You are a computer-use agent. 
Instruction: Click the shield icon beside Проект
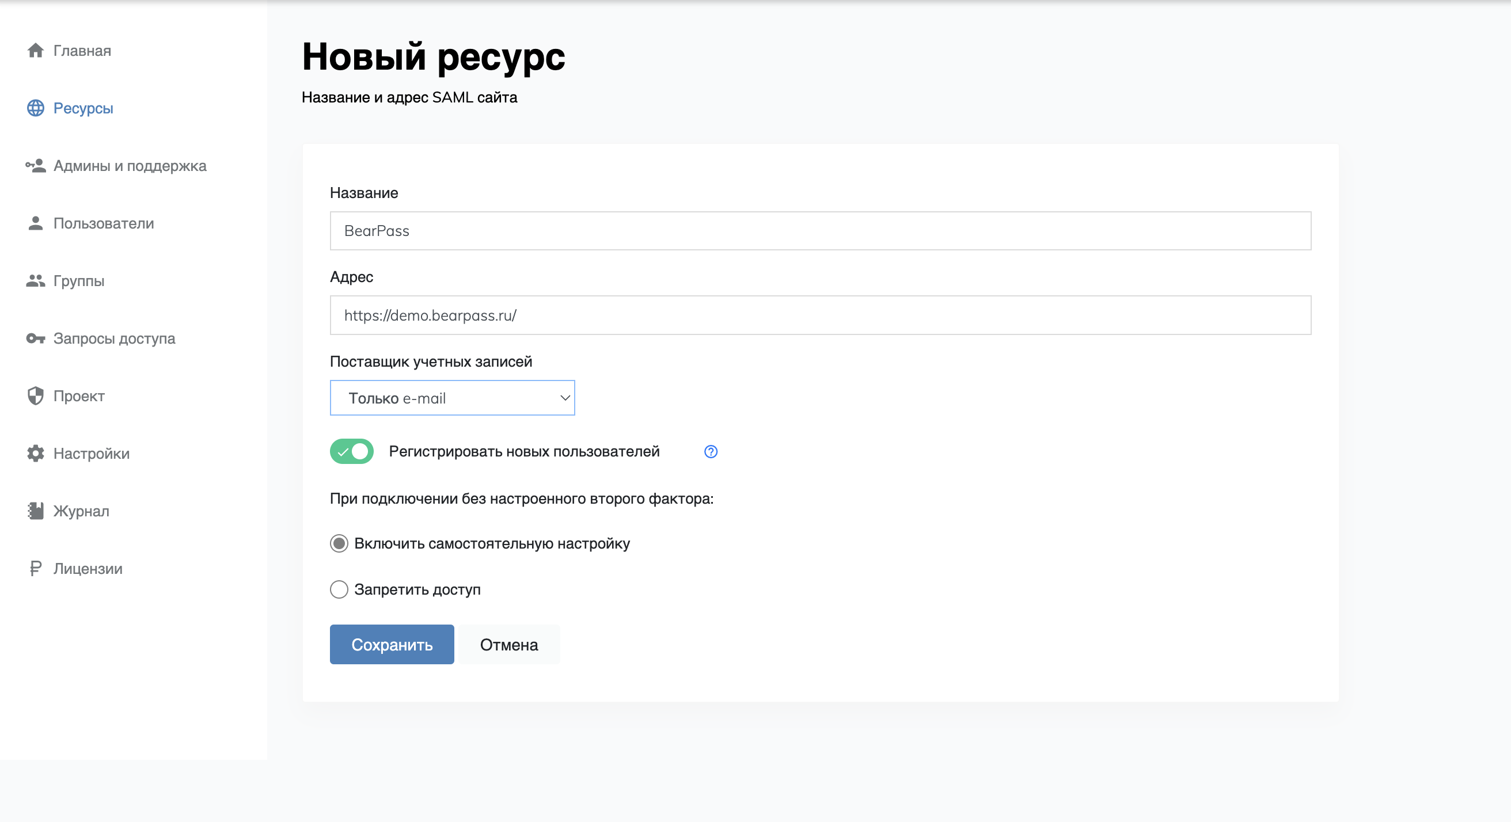35,396
